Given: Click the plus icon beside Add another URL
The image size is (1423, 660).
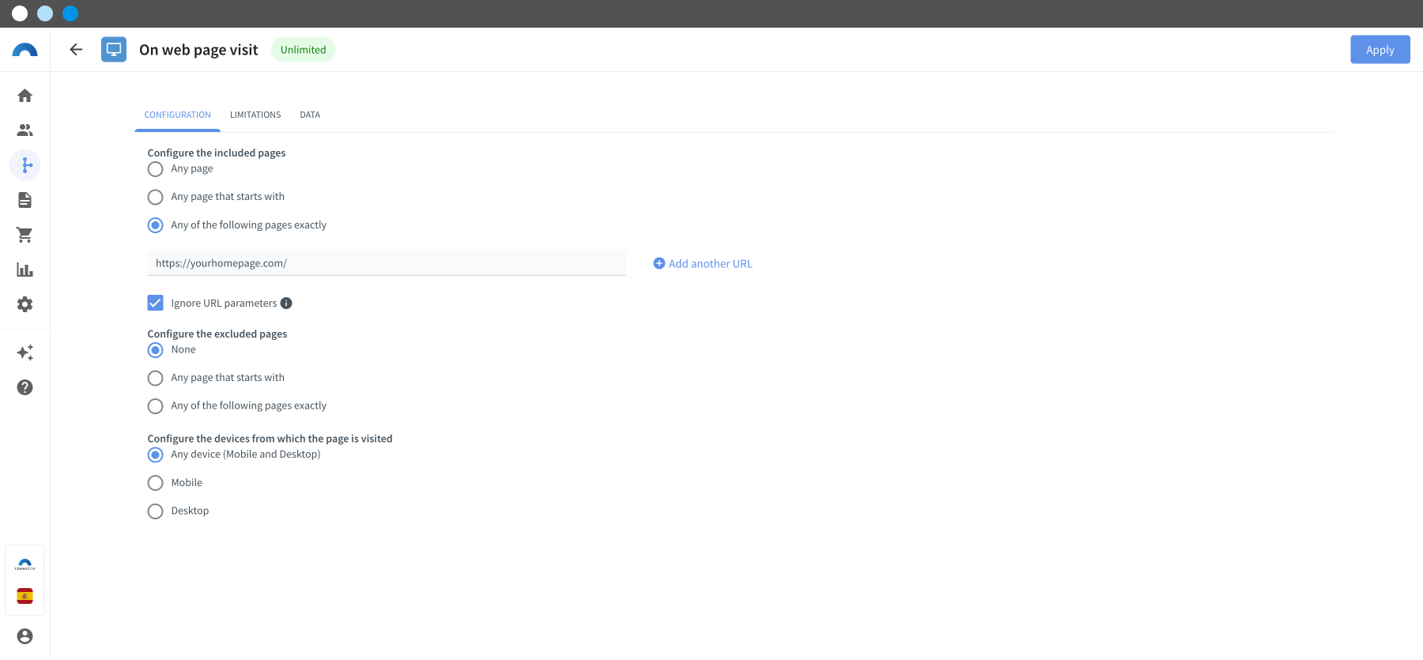Looking at the screenshot, I should 659,263.
